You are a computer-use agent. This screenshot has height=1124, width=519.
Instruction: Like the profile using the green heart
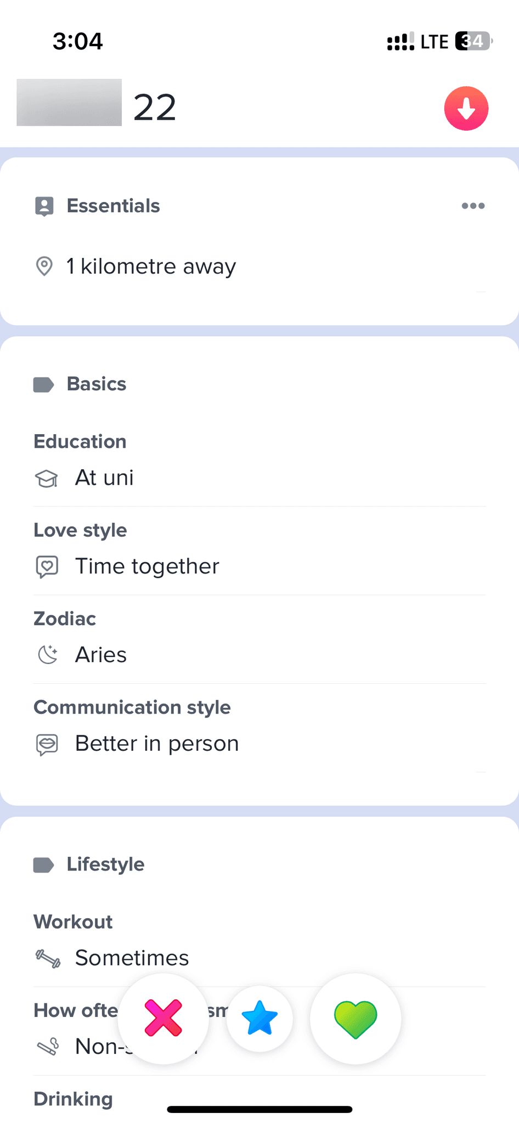356,1019
